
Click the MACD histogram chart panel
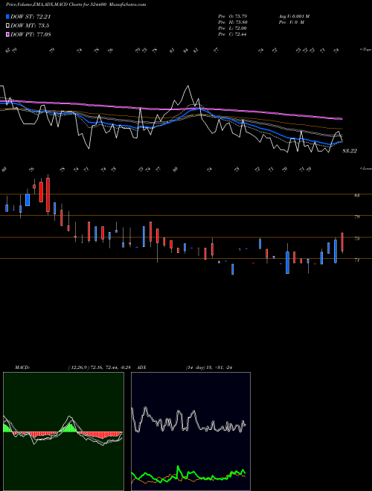(63, 431)
